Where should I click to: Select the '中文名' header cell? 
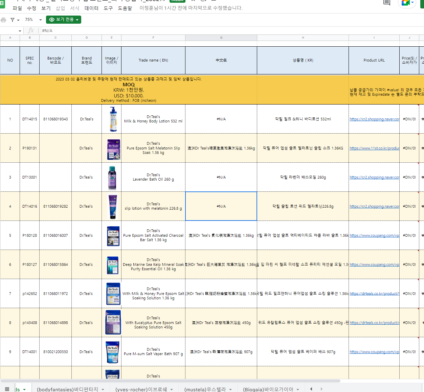tap(221, 61)
